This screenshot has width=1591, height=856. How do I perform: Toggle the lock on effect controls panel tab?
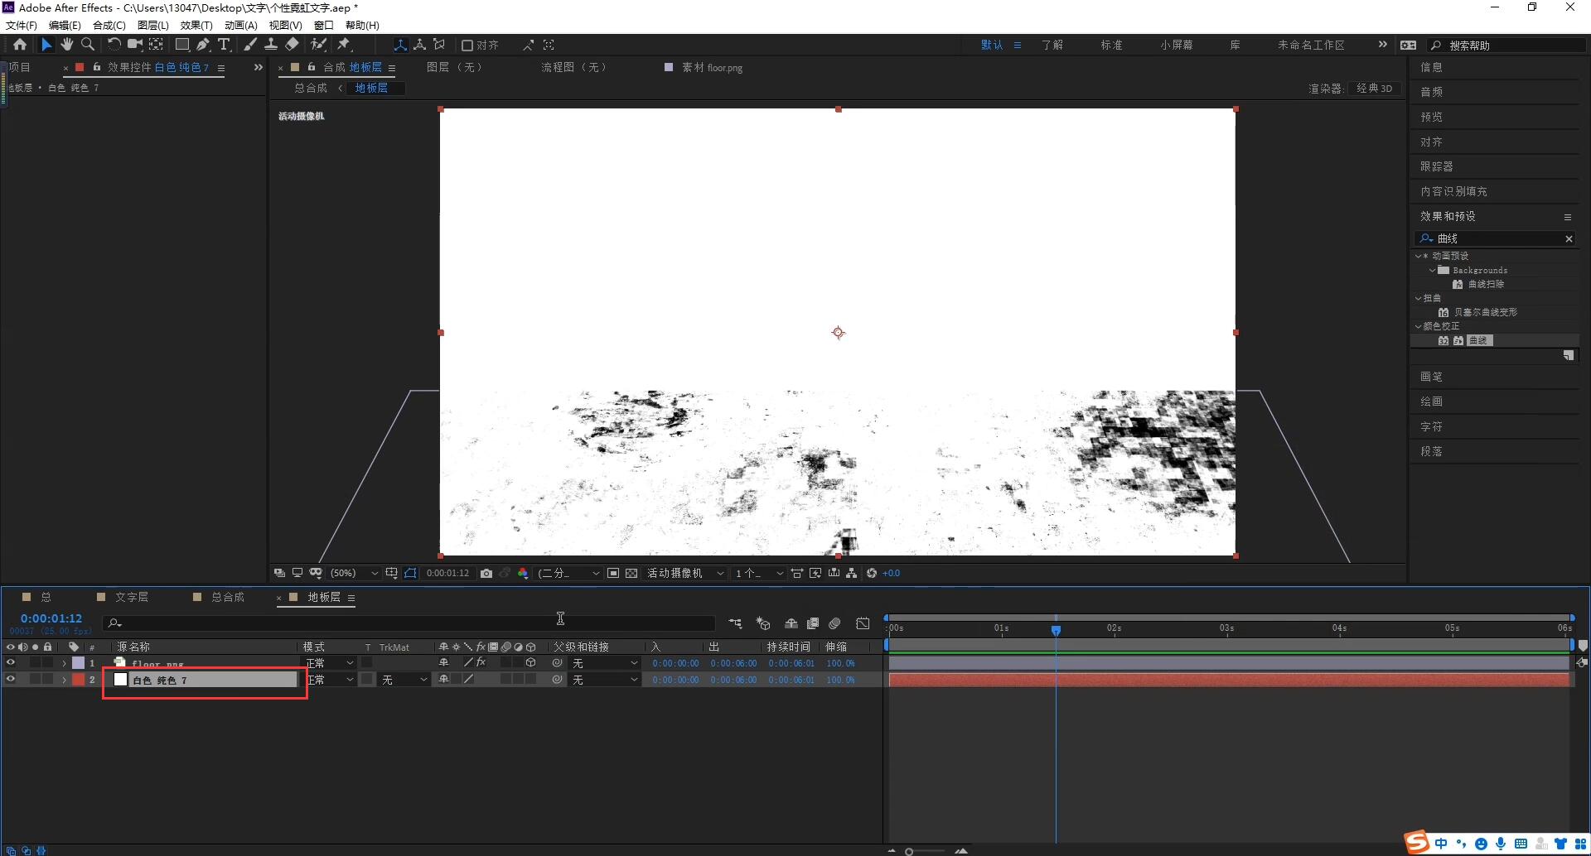coord(97,67)
